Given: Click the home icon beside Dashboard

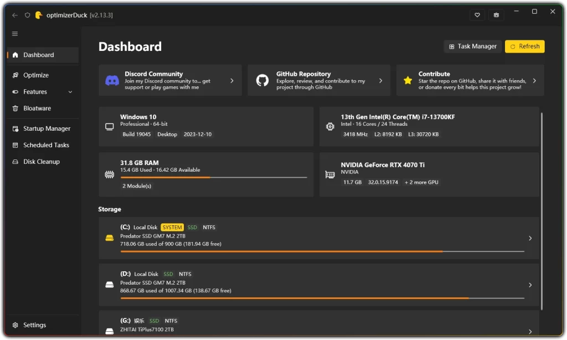Looking at the screenshot, I should pyautogui.click(x=15, y=55).
